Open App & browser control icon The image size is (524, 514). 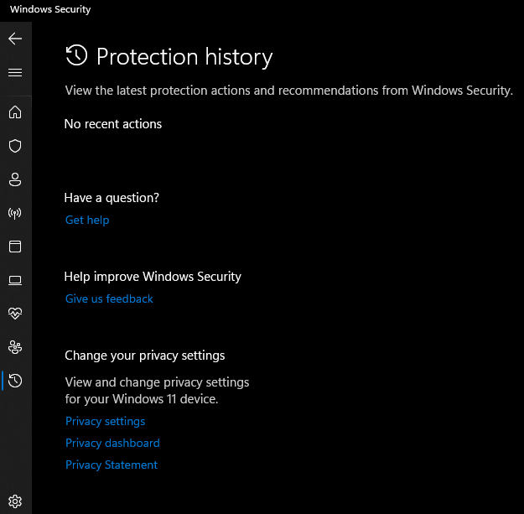coord(15,247)
